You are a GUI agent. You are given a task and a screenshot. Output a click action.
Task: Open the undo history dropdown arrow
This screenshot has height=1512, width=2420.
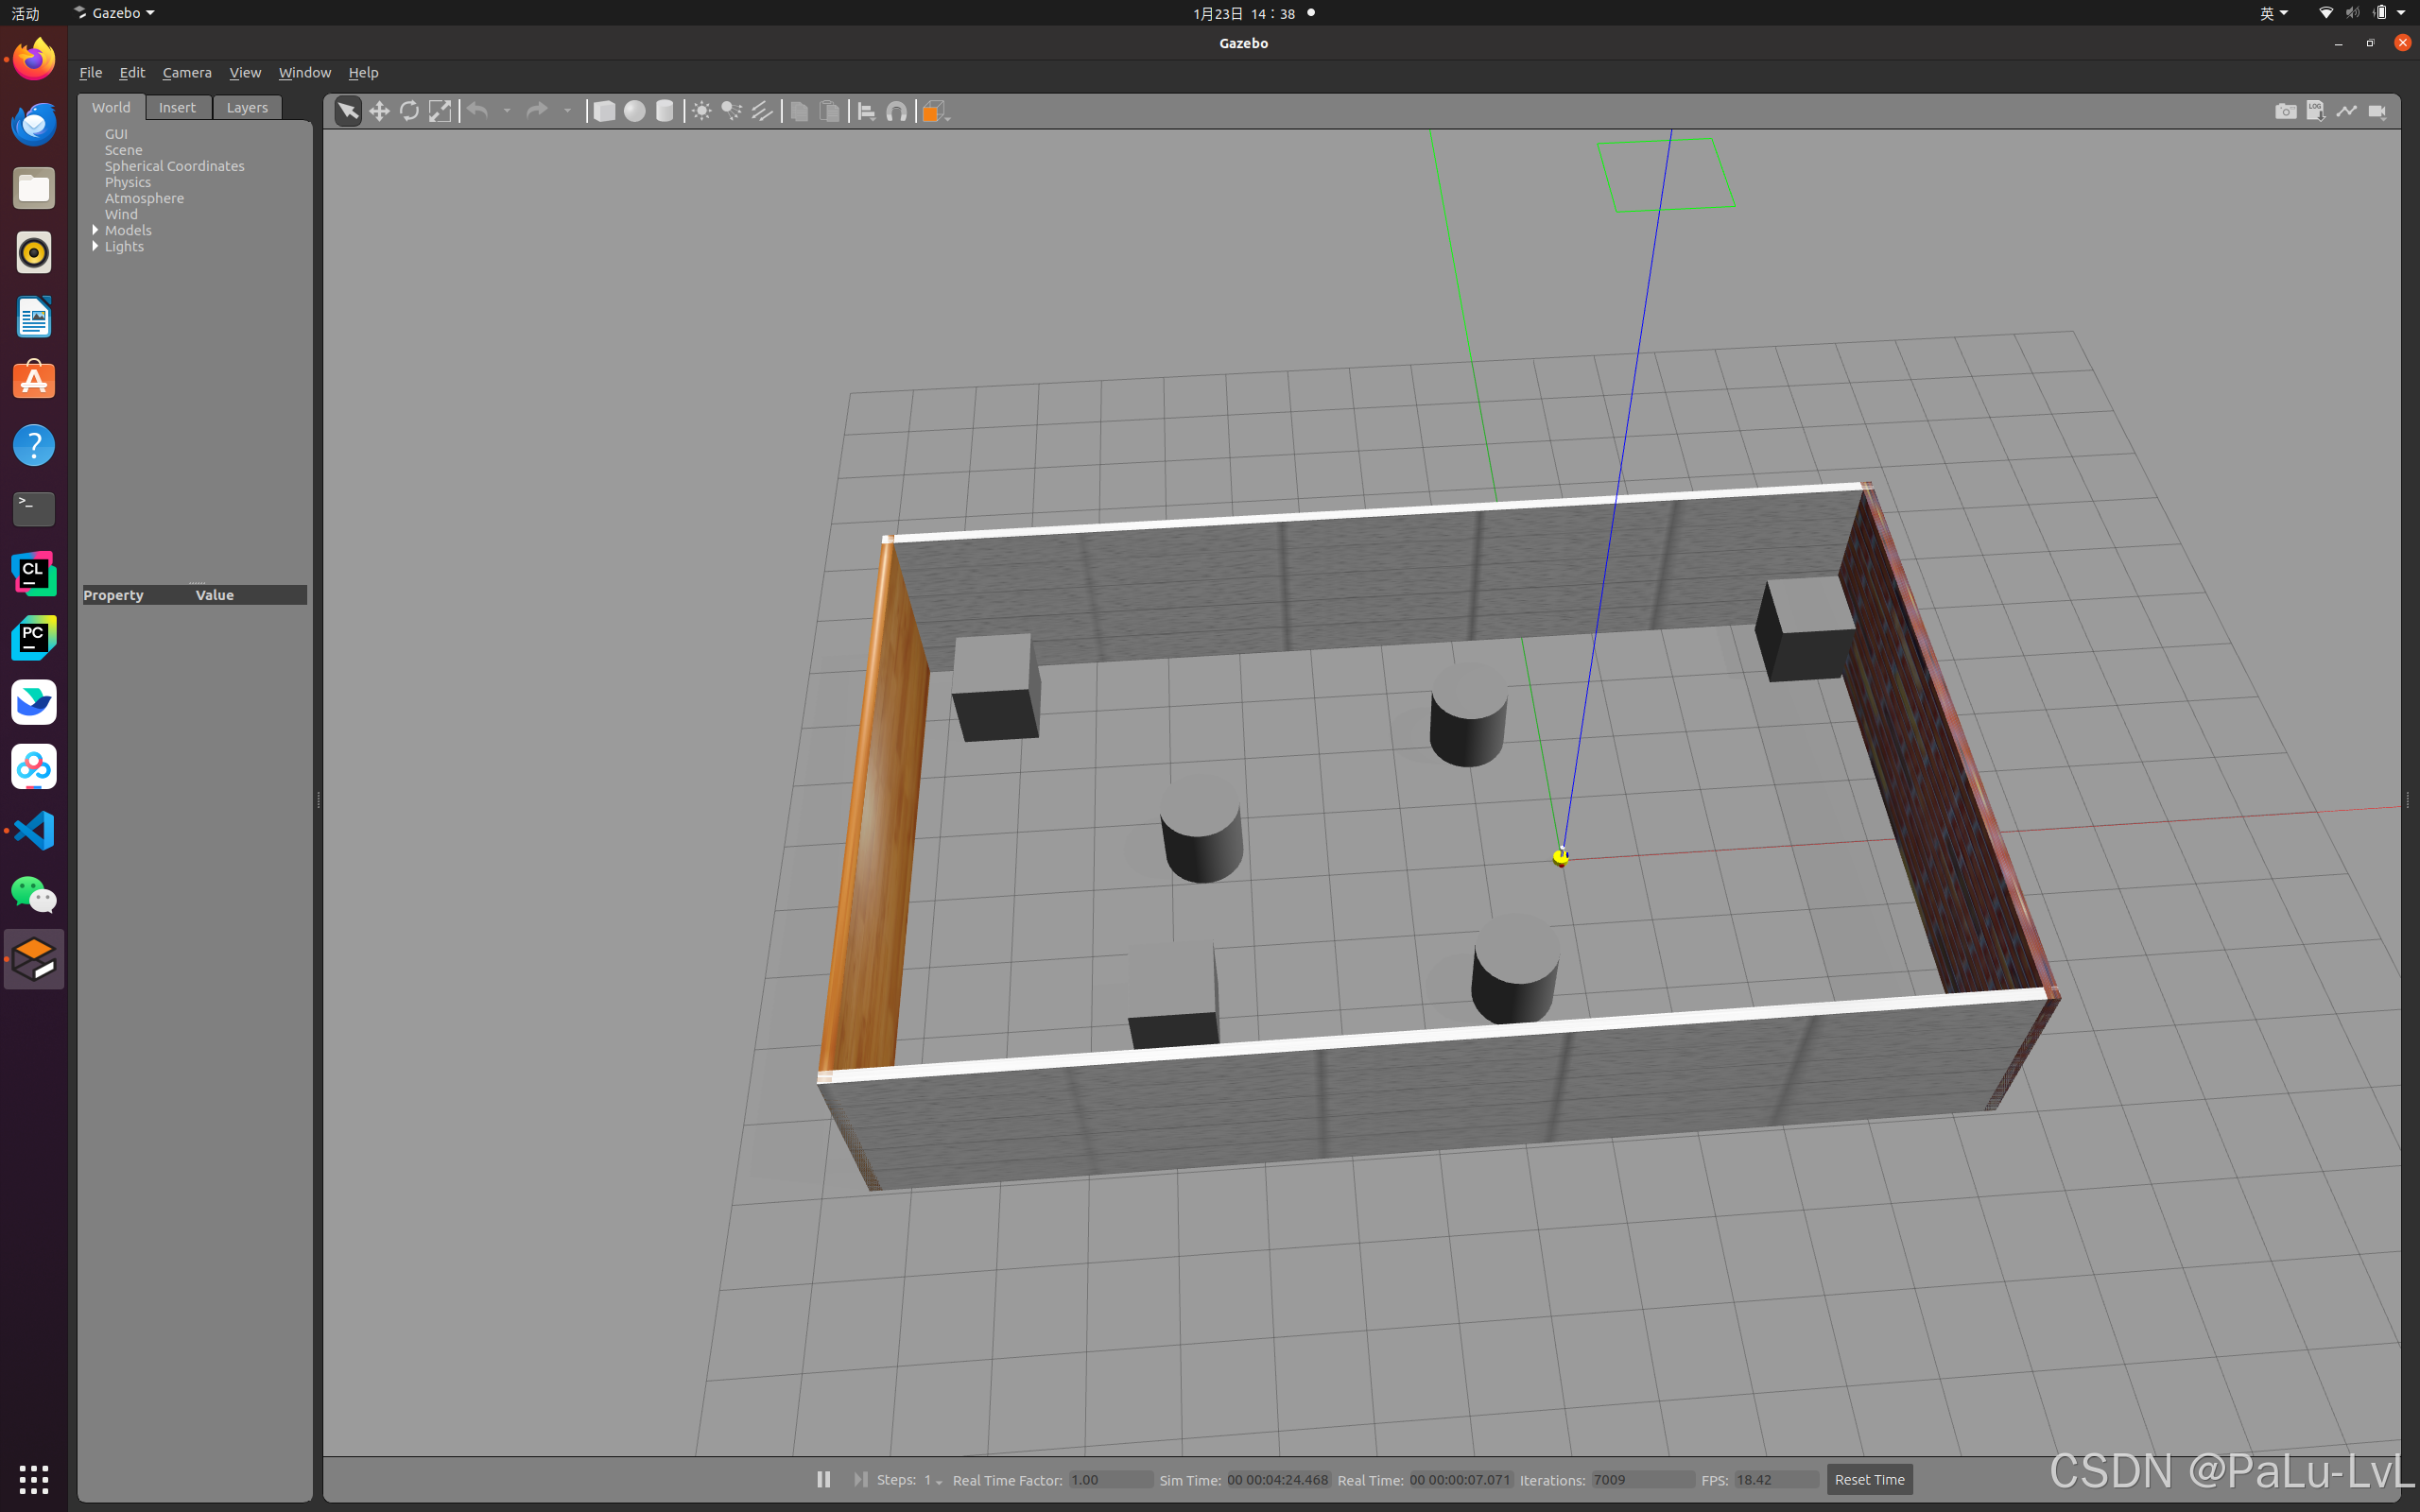507,111
